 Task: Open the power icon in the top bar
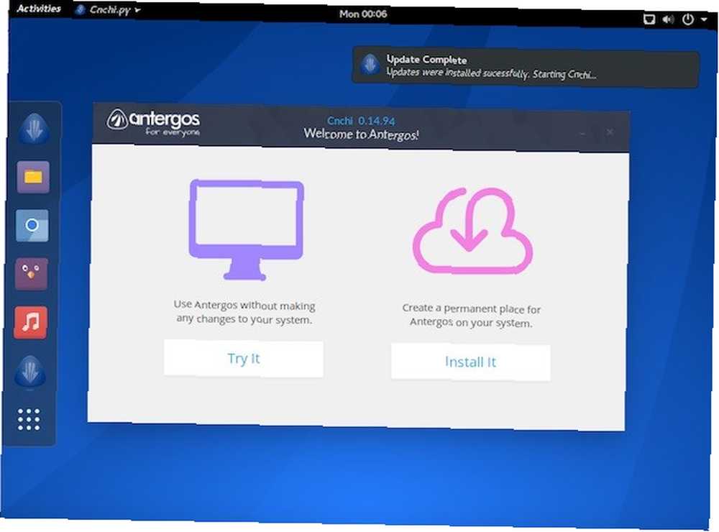coord(688,19)
